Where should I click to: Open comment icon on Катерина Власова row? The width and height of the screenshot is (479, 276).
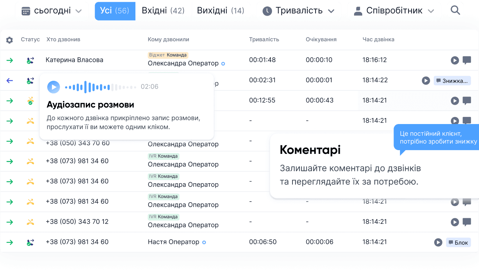[x=466, y=60]
